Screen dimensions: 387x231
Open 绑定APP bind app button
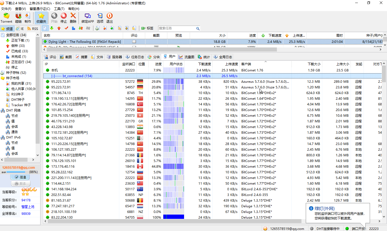click(x=87, y=18)
